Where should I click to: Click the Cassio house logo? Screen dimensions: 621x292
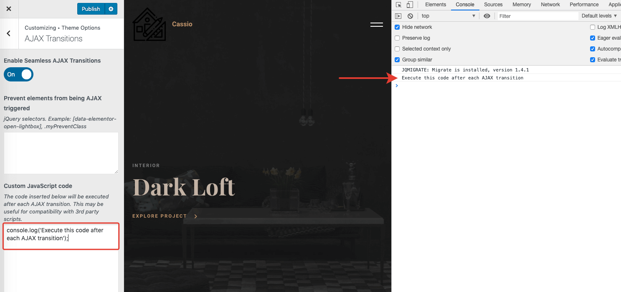149,25
